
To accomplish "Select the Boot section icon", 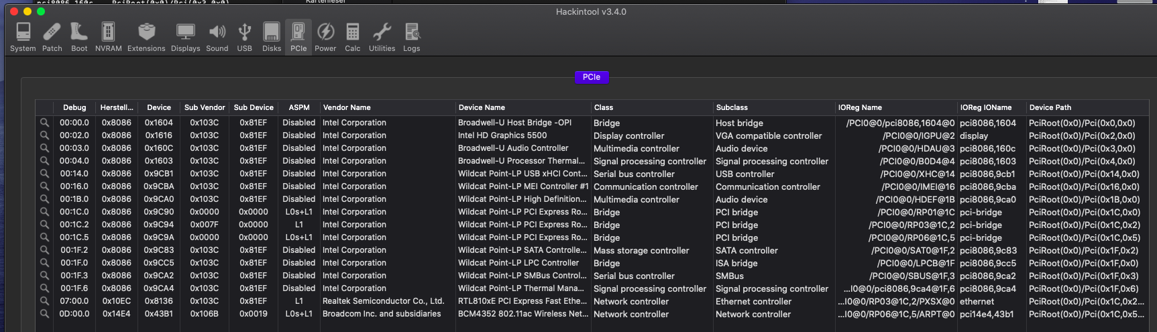I will pos(79,36).
